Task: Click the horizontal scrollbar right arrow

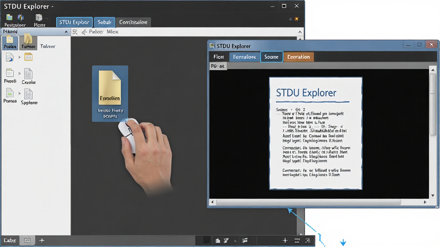Action: pos(425,202)
